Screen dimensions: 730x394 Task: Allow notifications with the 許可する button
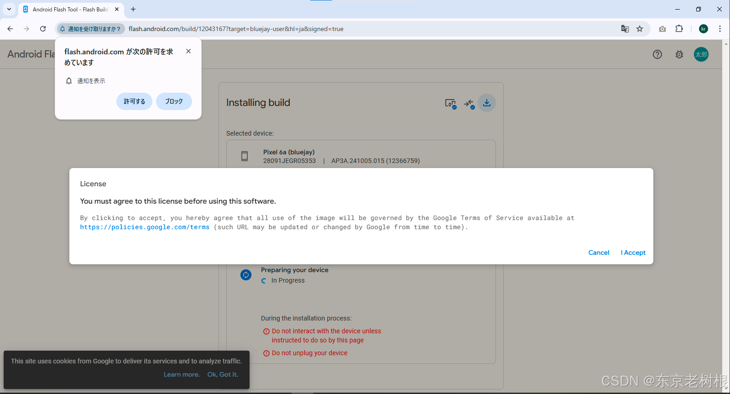(x=134, y=101)
